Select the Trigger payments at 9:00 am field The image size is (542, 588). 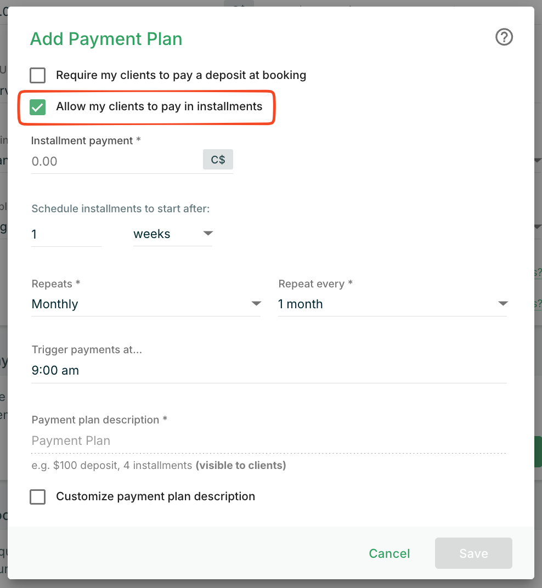pyautogui.click(x=269, y=370)
